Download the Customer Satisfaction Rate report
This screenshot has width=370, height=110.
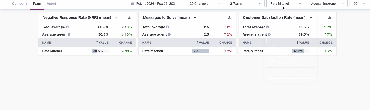click(330, 17)
